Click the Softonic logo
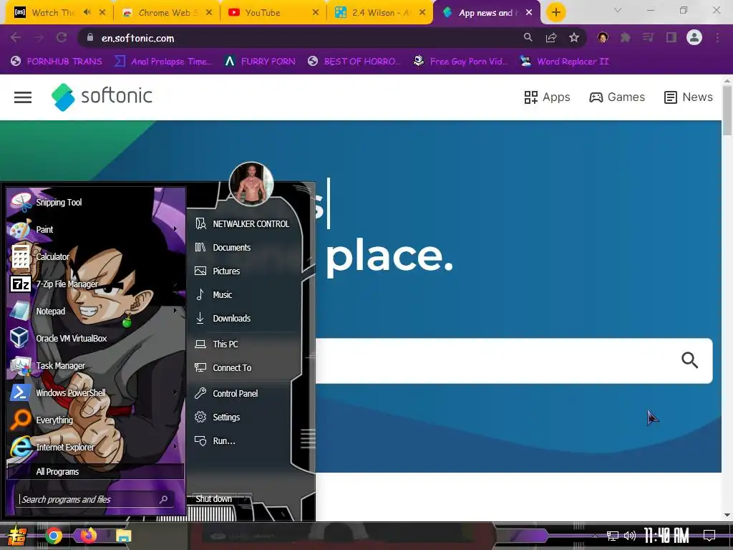Viewport: 733px width, 550px height. 102,97
